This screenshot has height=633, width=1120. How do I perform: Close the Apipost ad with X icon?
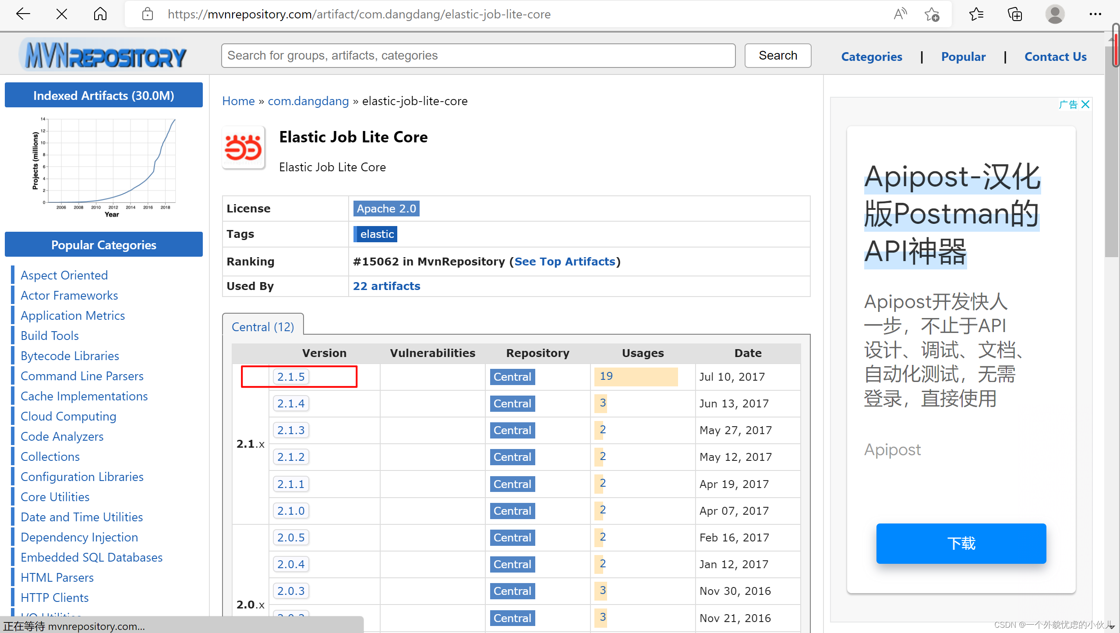click(x=1085, y=104)
